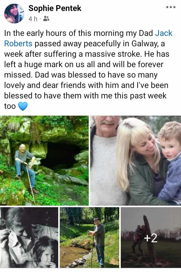Open Sophie Pentek's profile picture
This screenshot has width=181, height=272.
pyautogui.click(x=14, y=13)
